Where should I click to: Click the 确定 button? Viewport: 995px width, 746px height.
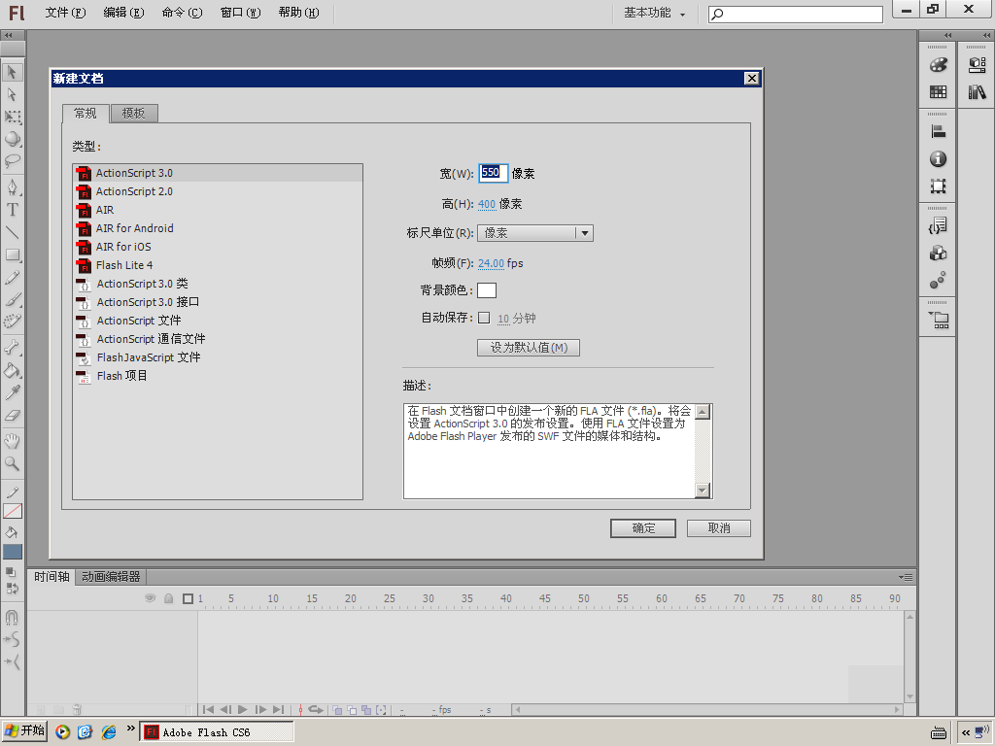(x=643, y=527)
